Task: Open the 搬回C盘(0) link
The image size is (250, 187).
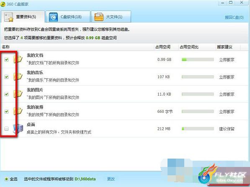Action: tap(234, 17)
